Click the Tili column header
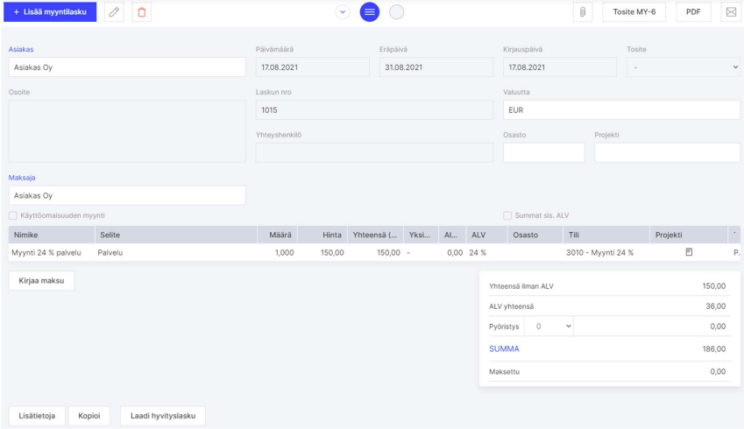The width and height of the screenshot is (744, 429). [x=606, y=235]
